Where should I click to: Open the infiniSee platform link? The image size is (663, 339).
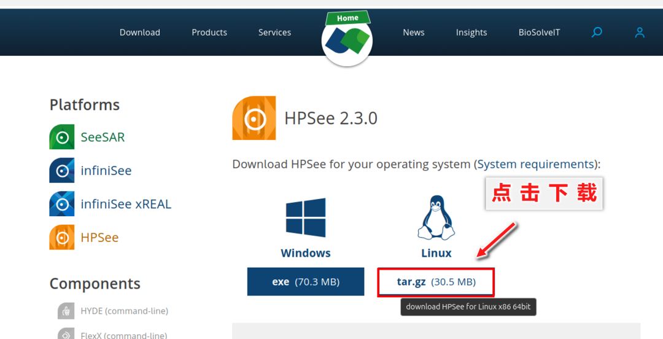(106, 171)
